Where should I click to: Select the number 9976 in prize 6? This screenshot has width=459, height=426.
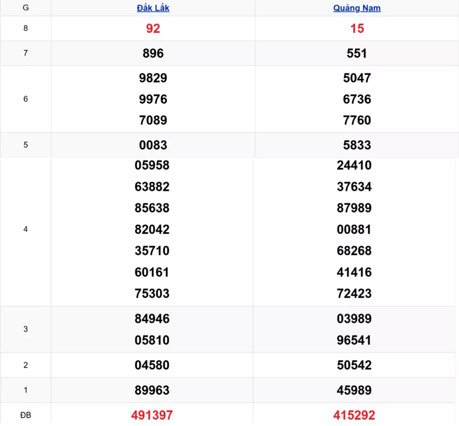(153, 99)
